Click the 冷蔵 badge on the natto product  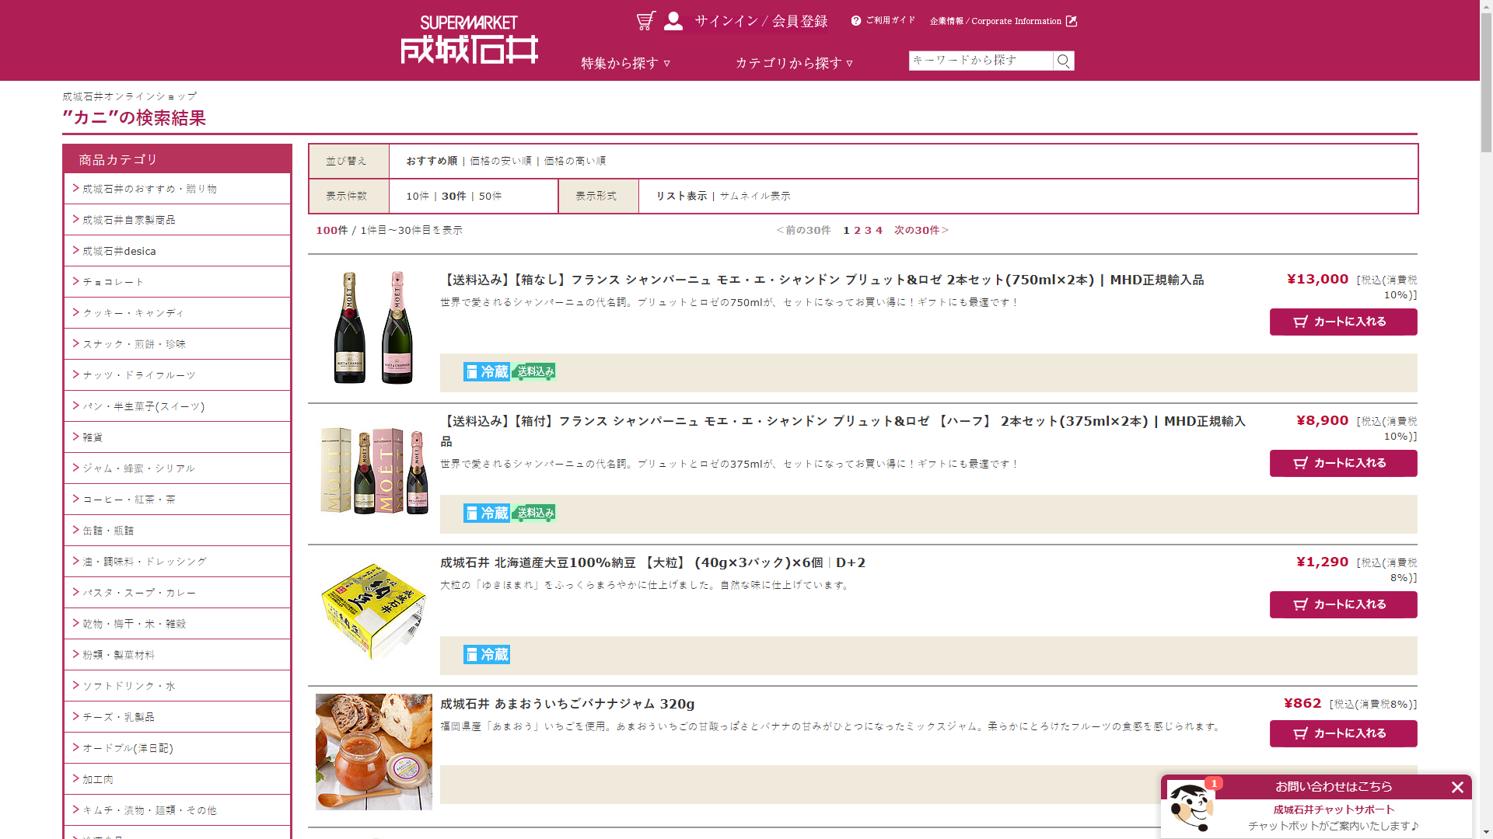coord(487,655)
